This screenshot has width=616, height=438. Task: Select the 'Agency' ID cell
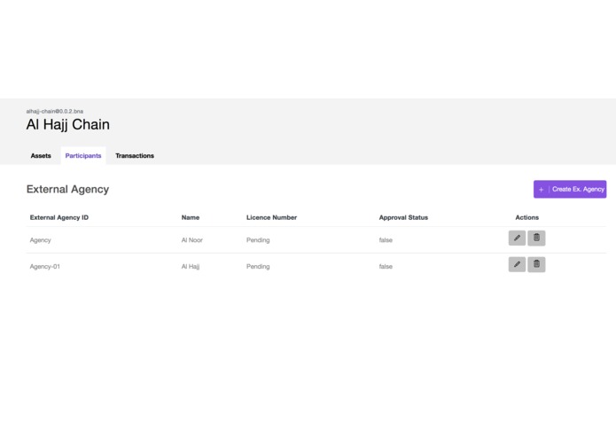point(41,240)
